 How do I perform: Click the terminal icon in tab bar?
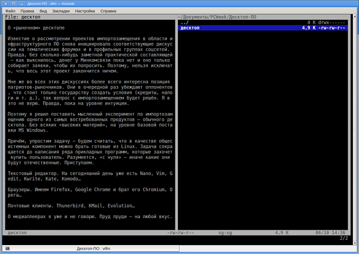8,249
